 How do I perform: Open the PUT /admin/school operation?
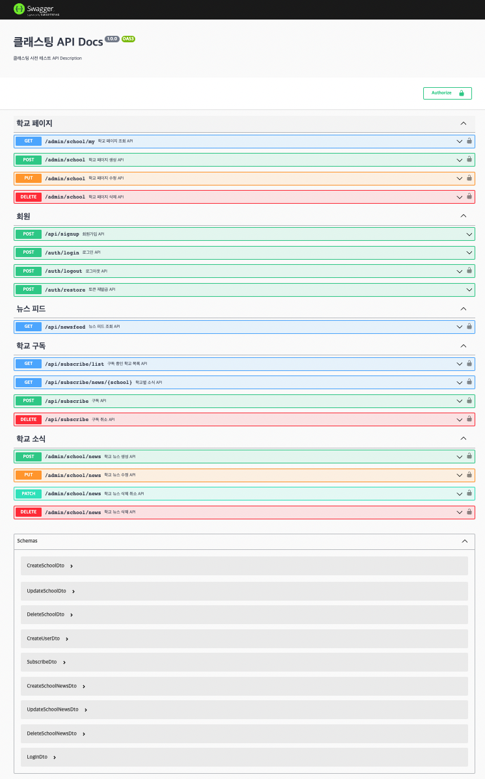point(244,178)
